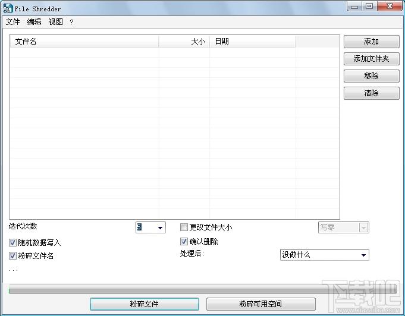Maximize the File Shredder window

coord(369,6)
